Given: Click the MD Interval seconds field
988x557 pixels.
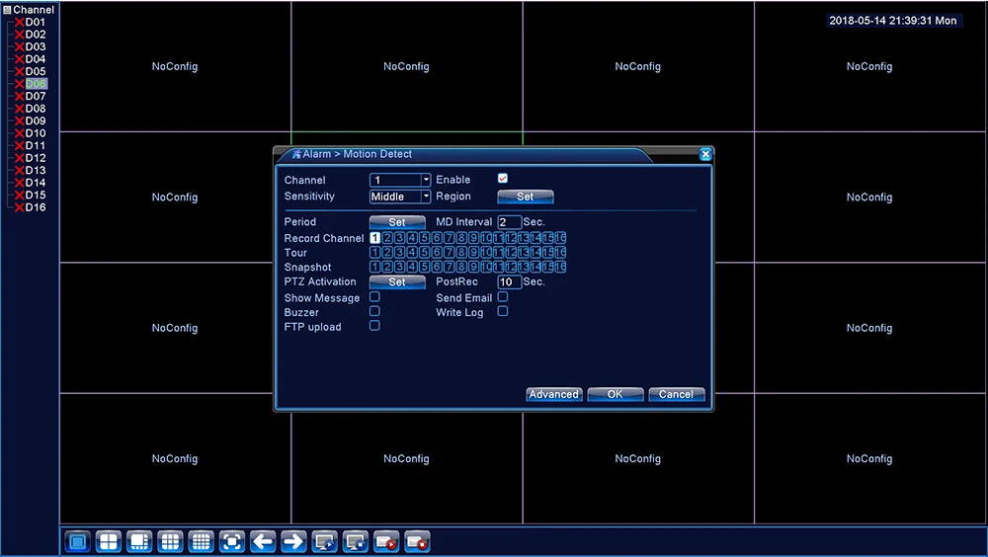Looking at the screenshot, I should click(x=509, y=222).
